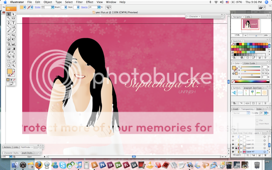Viewport: 272px width, 170px height.
Task: Click the Navigator zoom-out button
Action: (246, 35)
